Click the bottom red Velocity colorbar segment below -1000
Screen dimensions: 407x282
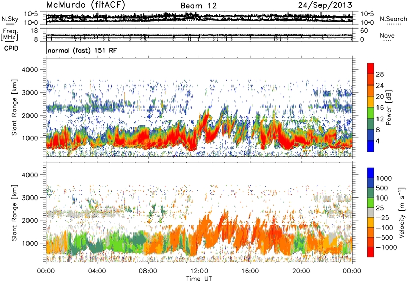[371, 252]
